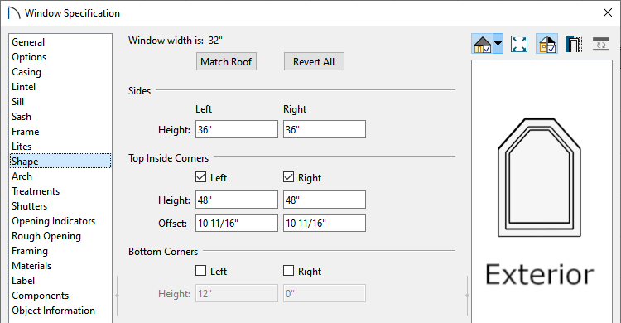Click the greyed-out icon at the toolbar's right end
Screen dimensions: 621x323
coord(601,44)
